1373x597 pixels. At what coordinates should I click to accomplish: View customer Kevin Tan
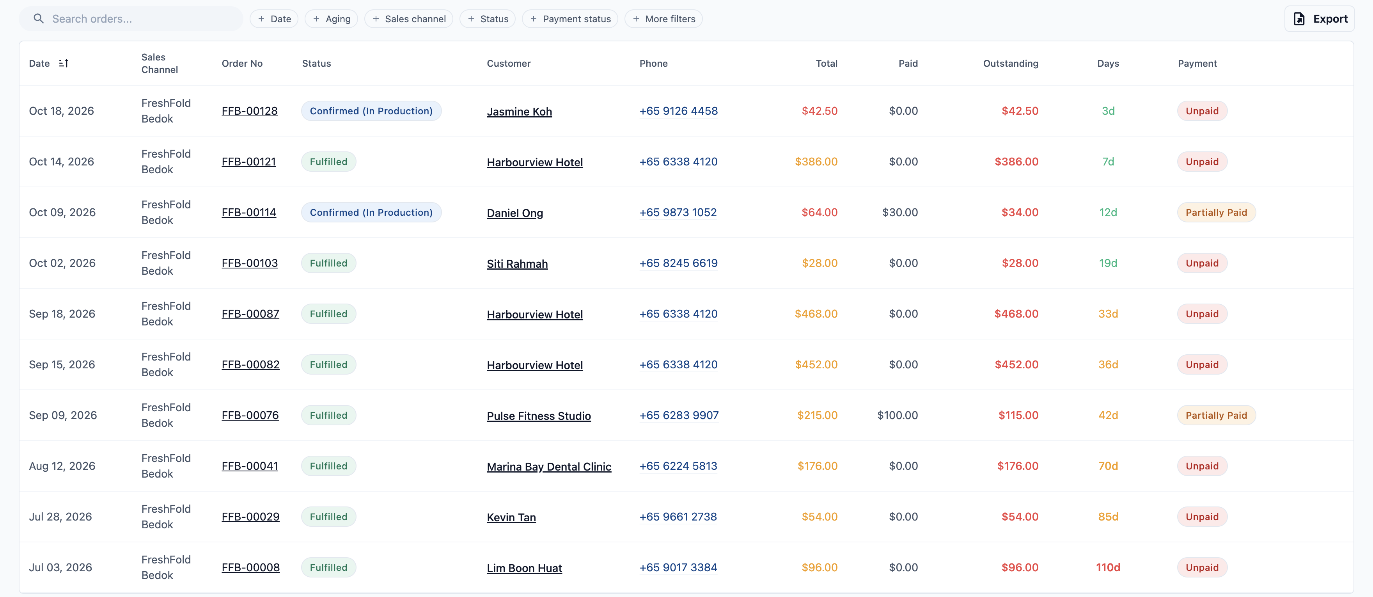point(511,517)
